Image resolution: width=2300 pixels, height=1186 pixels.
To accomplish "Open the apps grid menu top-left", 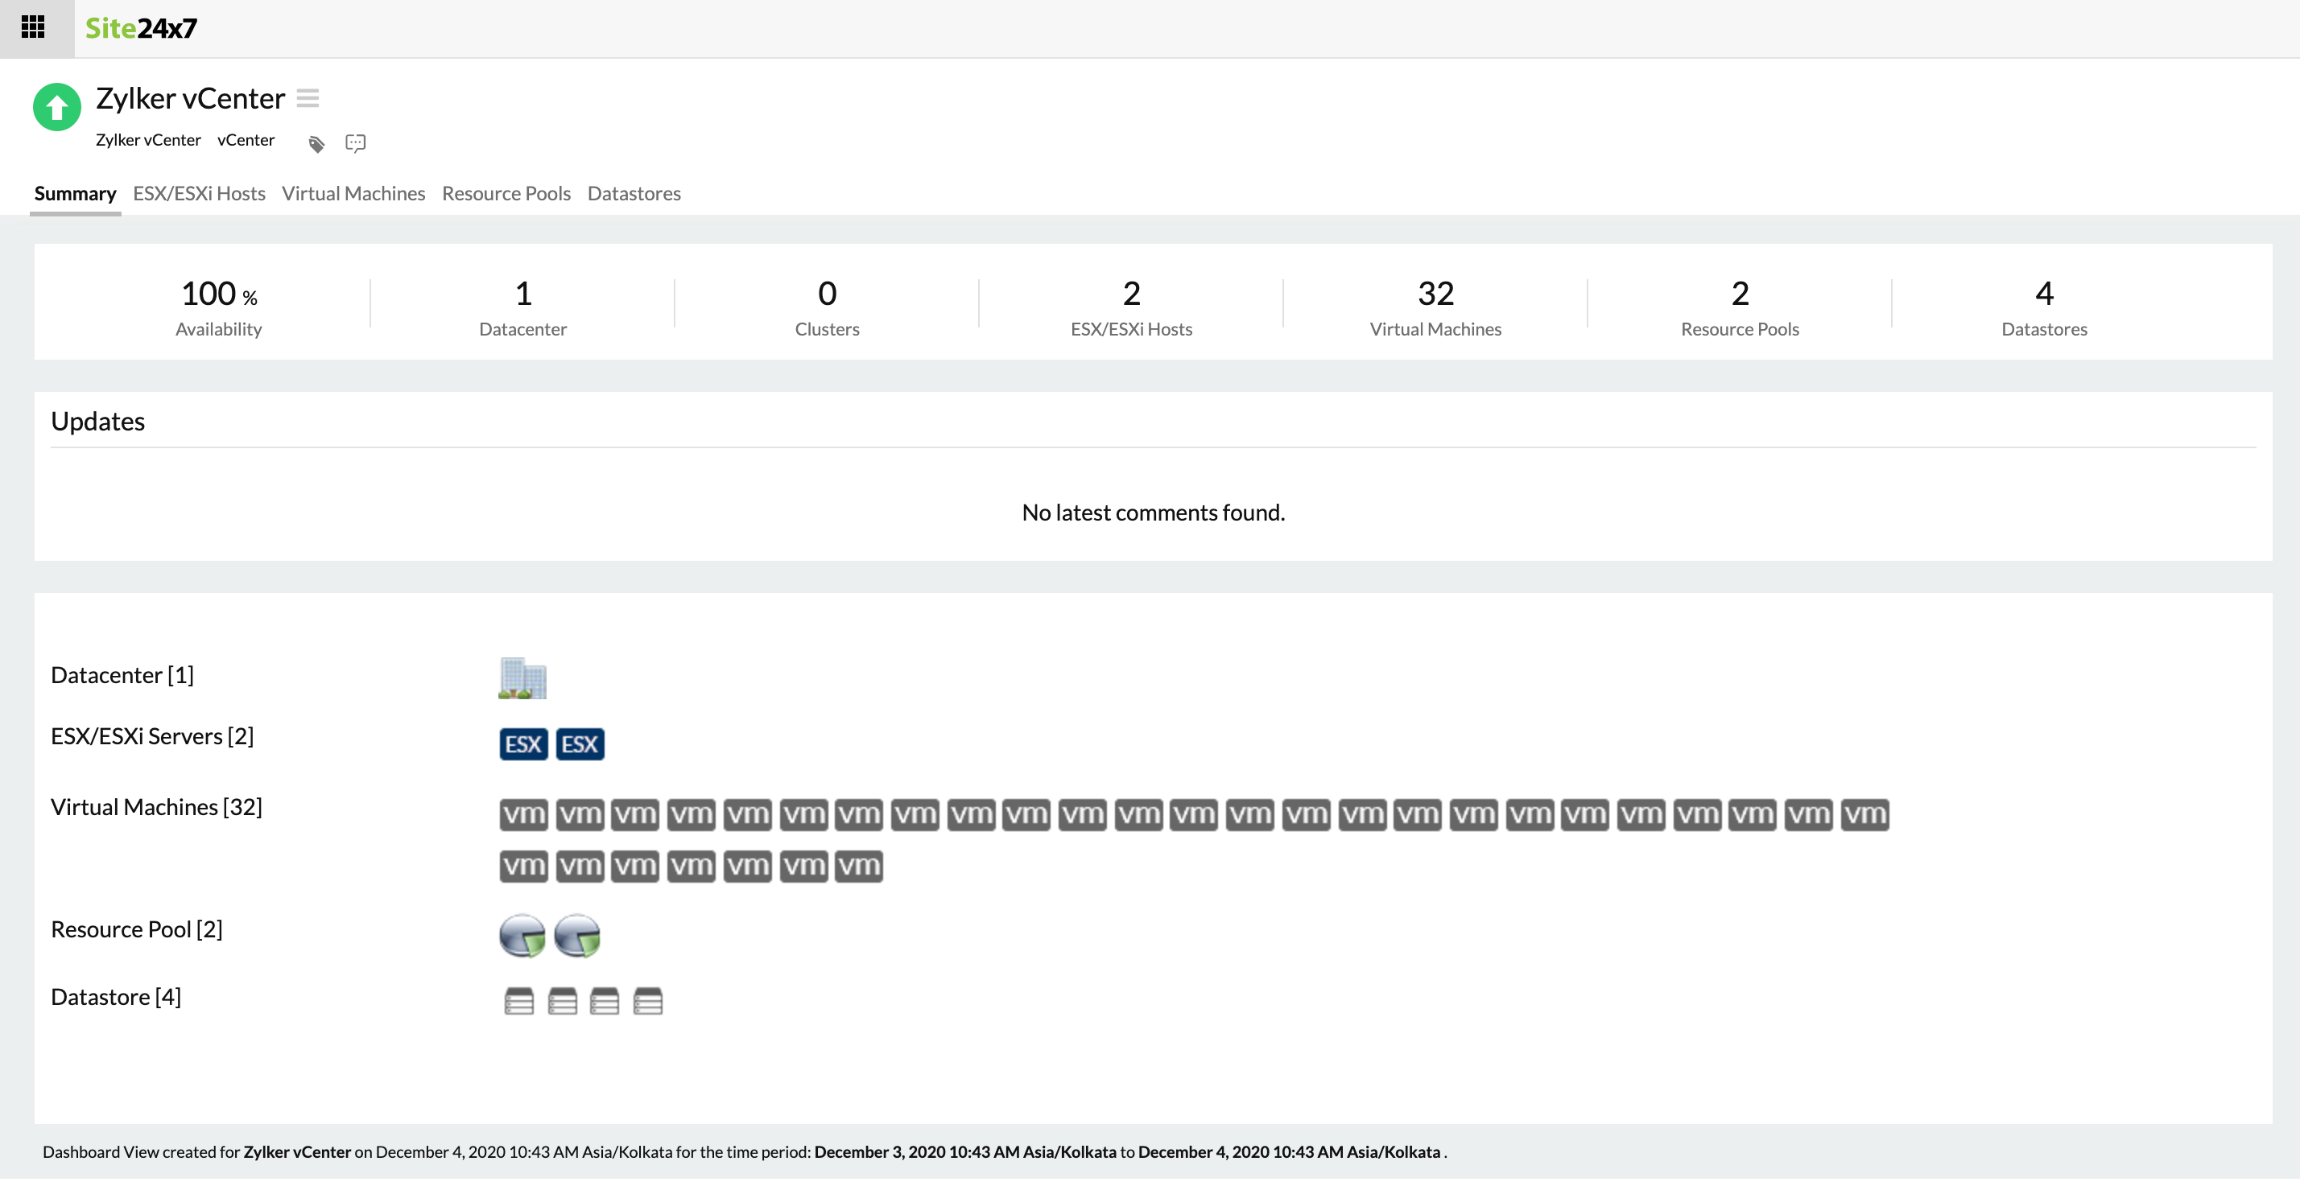I will (x=34, y=27).
